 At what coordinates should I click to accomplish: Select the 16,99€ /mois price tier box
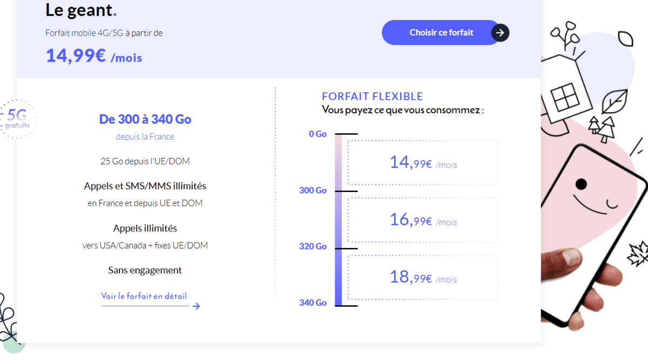click(423, 220)
